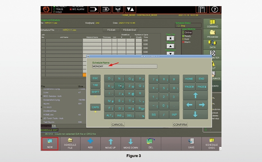
Task: Open the question mark help icon
Action: point(215,9)
